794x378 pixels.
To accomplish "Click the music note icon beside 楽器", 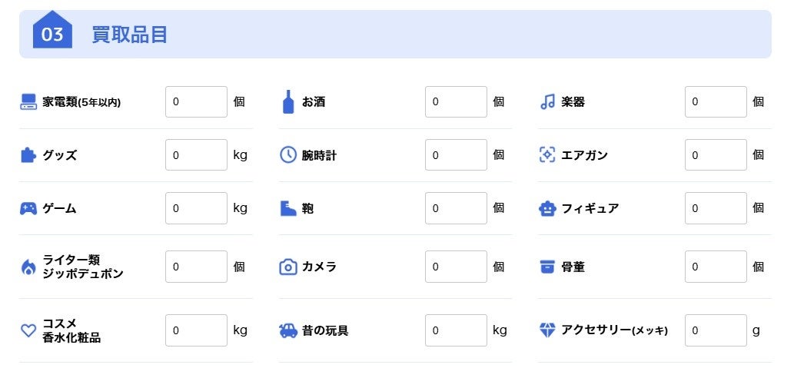I will (x=547, y=102).
